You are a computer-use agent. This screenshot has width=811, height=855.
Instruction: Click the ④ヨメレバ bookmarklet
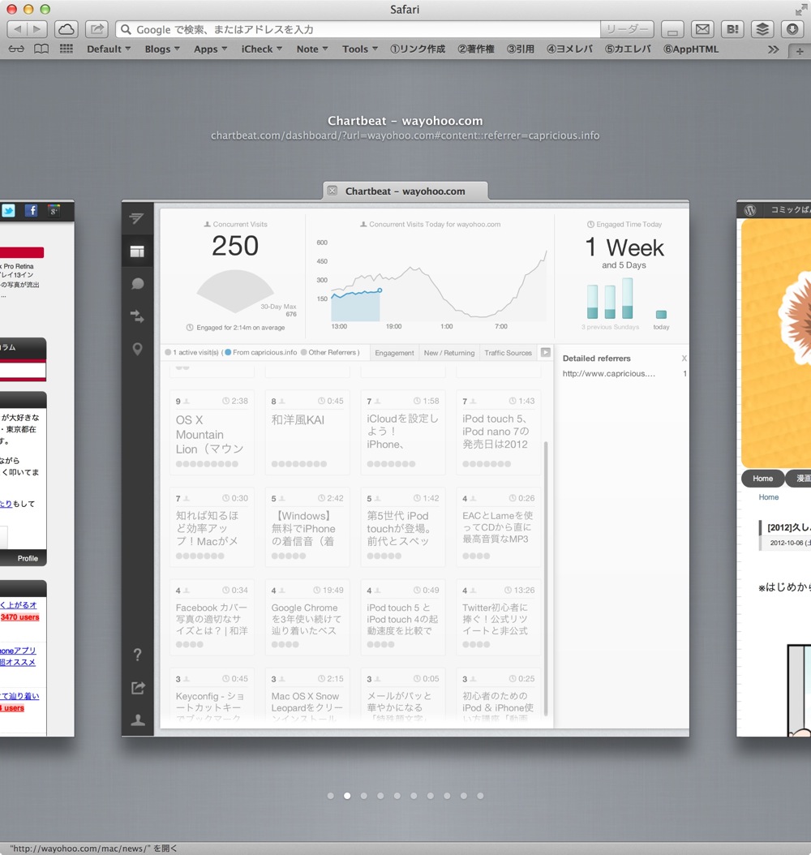[569, 49]
